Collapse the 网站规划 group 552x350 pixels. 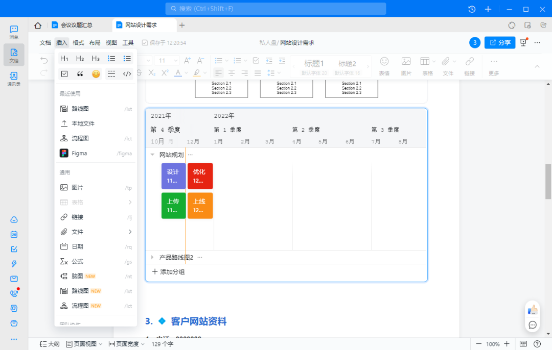(x=152, y=155)
